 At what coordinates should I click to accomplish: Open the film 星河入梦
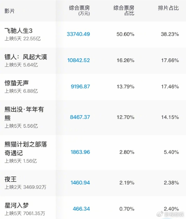pos(17,205)
